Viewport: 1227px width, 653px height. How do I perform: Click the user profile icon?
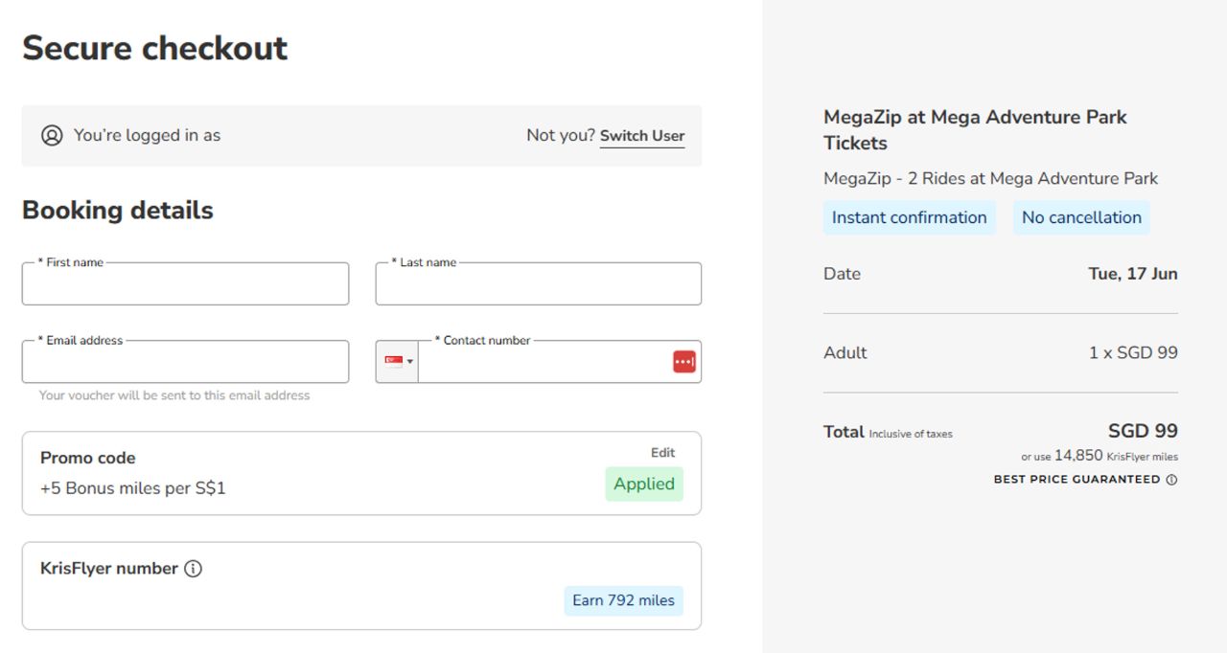[52, 135]
